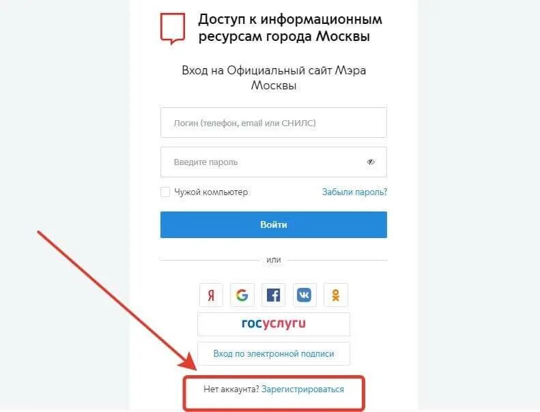The height and width of the screenshot is (412, 540).
Task: Sign in with Google icon
Action: pyautogui.click(x=242, y=295)
